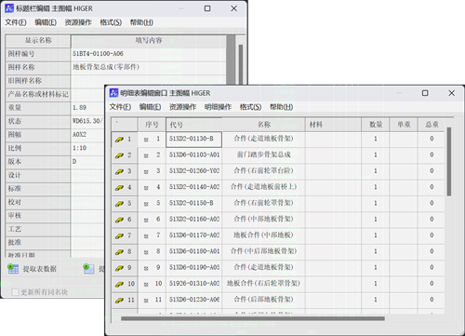Select the name cell 地板合件(中部地板)

263,235
